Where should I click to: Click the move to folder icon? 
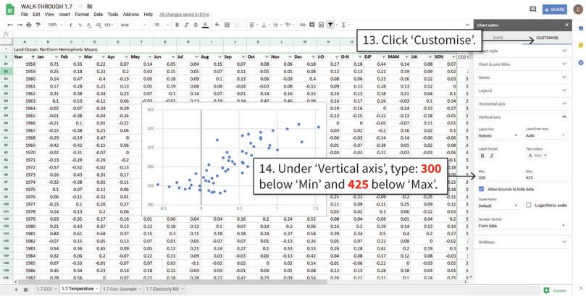point(89,7)
